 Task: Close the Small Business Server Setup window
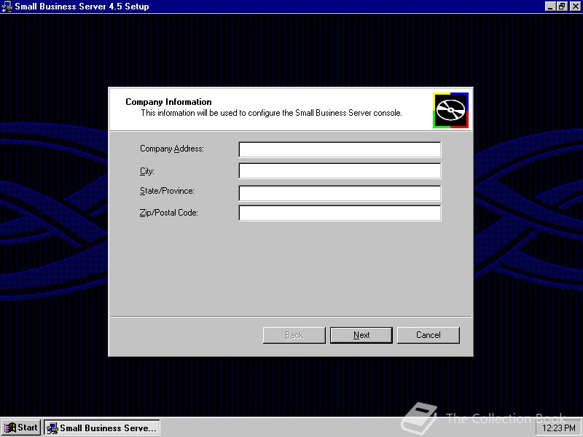click(x=575, y=7)
